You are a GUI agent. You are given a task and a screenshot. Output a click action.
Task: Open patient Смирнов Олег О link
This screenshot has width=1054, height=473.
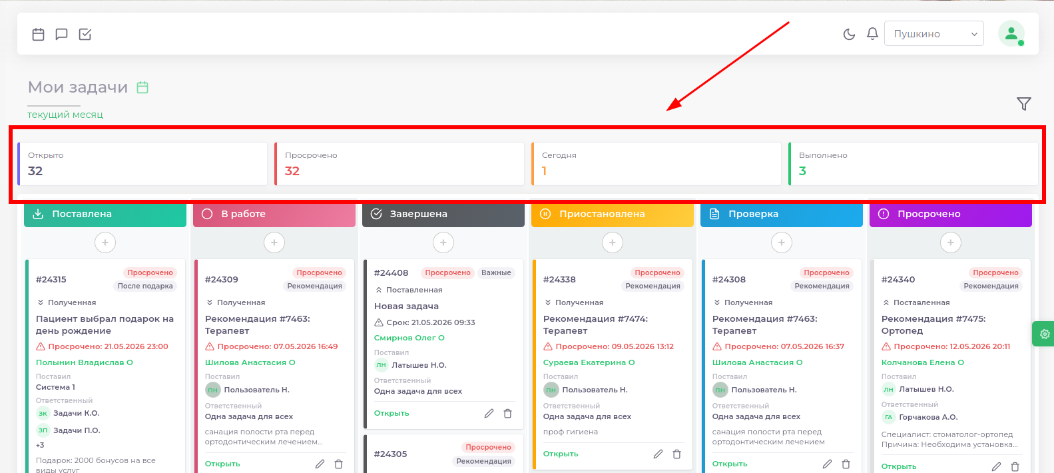click(409, 338)
